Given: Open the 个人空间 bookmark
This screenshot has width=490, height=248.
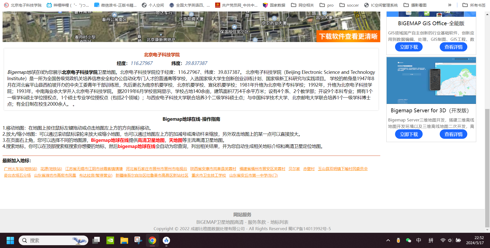Looking at the screenshot, I should 153,5.
